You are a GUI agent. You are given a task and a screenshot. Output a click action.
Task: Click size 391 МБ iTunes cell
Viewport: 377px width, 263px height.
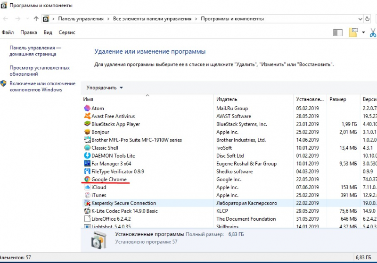tap(349, 195)
